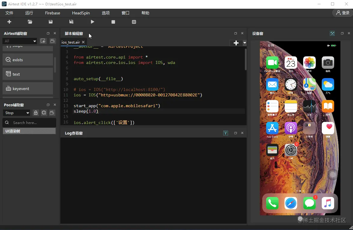353x230 pixels.
Task: Tap the Podcasts app on device
Action: pyautogui.click(x=291, y=128)
